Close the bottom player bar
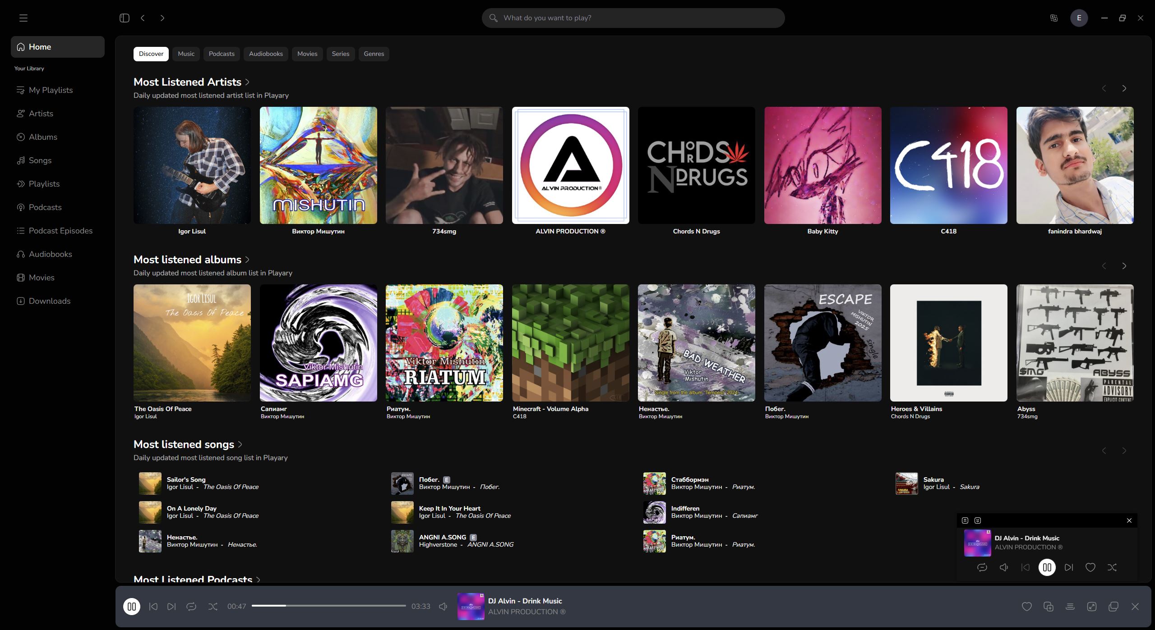The width and height of the screenshot is (1155, 630). click(x=1135, y=607)
